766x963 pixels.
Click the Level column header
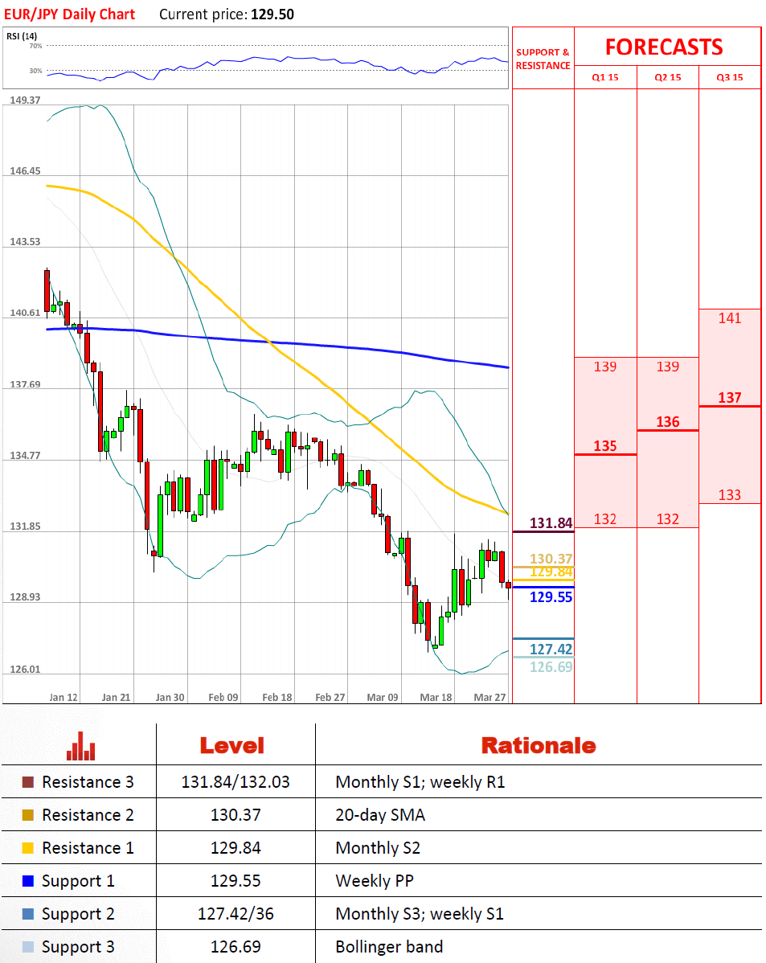tap(232, 746)
